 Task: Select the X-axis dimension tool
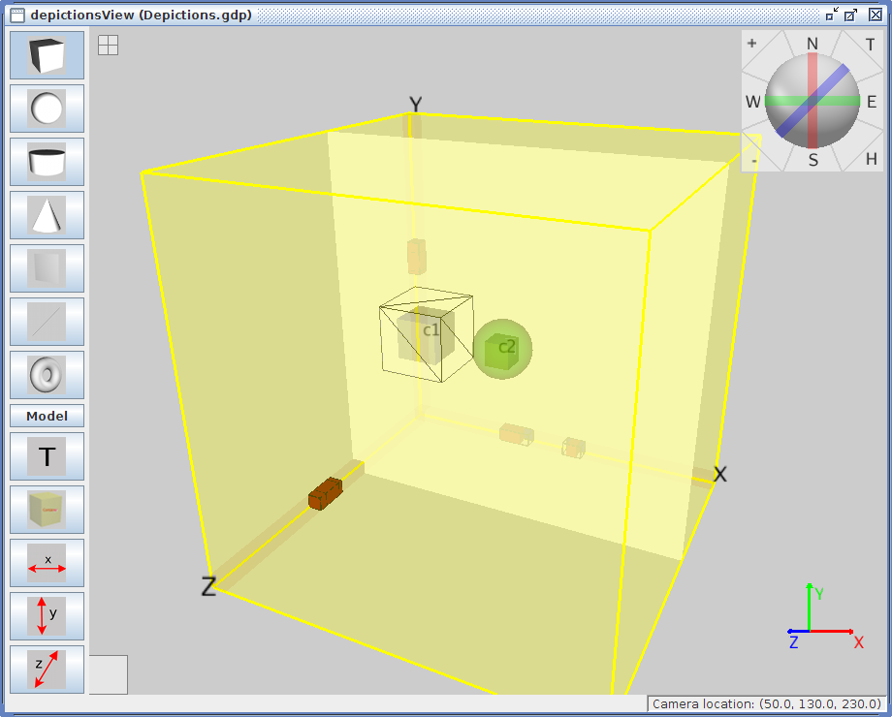47,563
